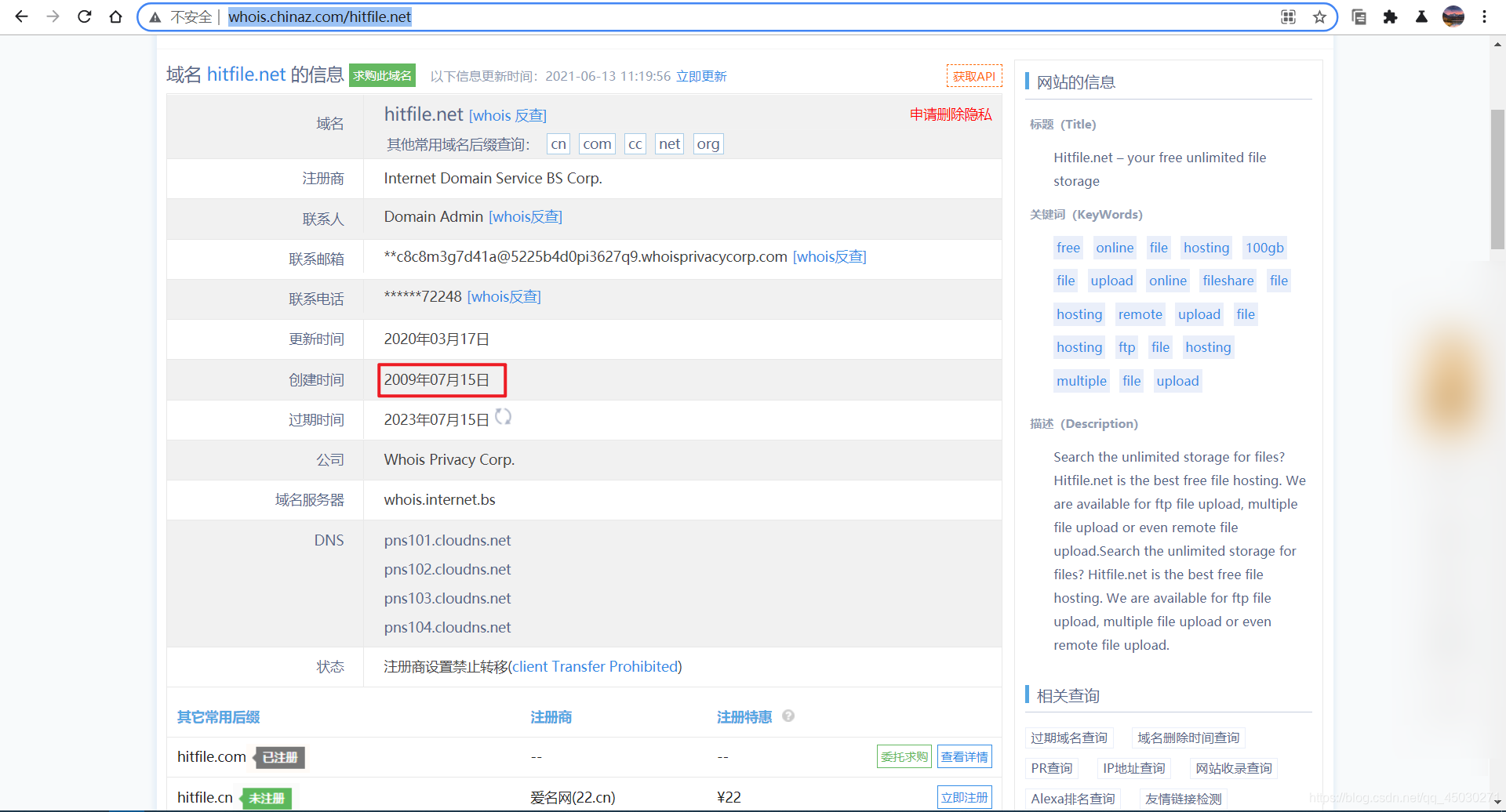The image size is (1506, 812).
Task: Click whois反查 next to the contact email
Action: point(830,256)
